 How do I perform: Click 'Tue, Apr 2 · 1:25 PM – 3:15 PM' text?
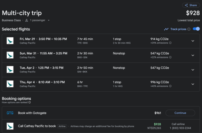pos(41,68)
